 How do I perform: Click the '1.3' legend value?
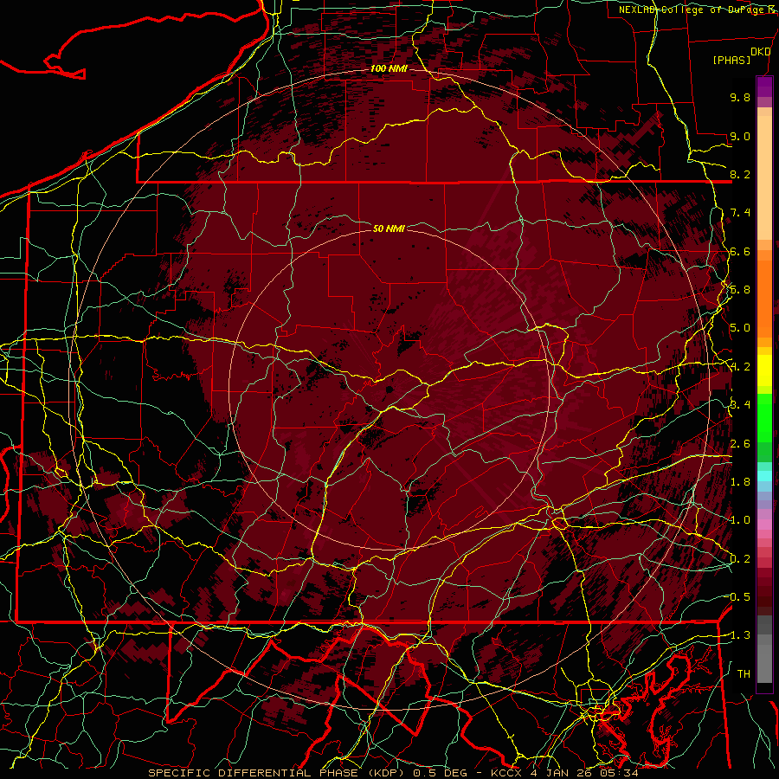point(740,635)
